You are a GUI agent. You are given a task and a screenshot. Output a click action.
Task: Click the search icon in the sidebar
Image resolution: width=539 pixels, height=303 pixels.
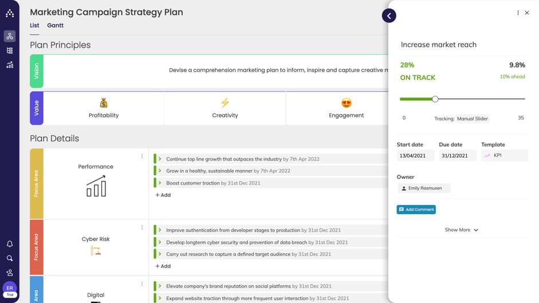click(10, 258)
